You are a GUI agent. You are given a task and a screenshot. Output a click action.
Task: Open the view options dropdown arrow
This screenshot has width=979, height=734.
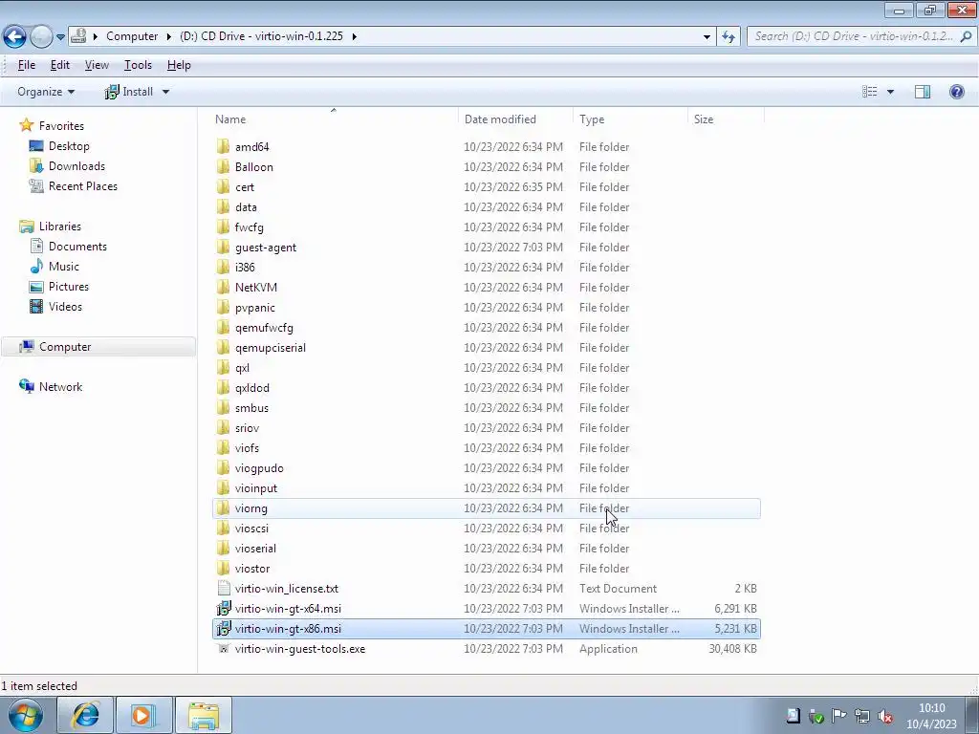(890, 92)
